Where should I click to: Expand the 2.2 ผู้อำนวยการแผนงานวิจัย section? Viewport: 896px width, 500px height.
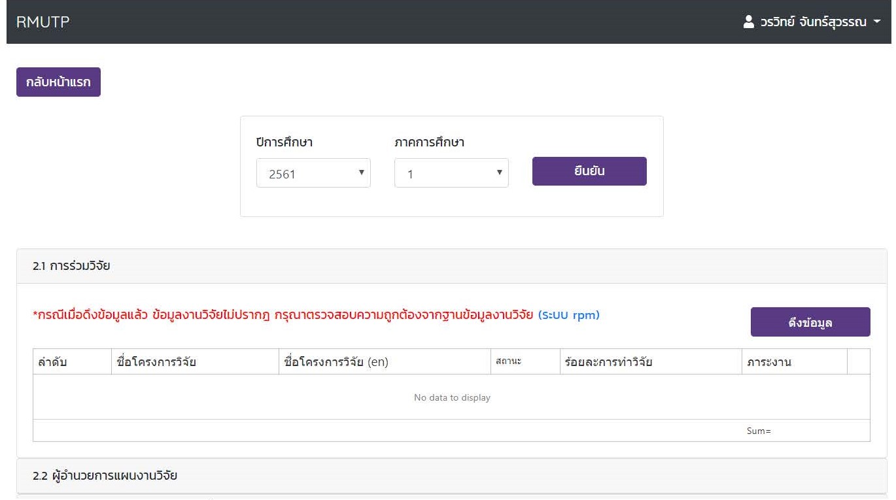105,476
